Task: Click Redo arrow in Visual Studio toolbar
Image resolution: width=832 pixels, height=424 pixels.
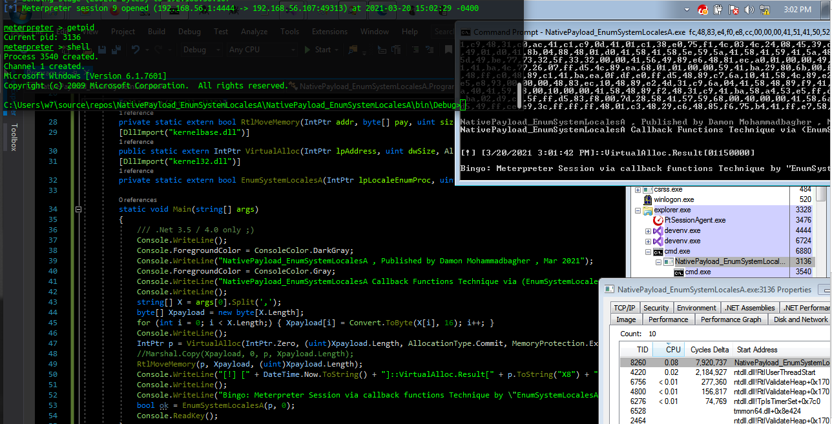Action: [157, 50]
